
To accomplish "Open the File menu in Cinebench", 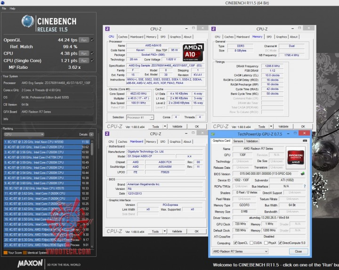I will (4, 8).
